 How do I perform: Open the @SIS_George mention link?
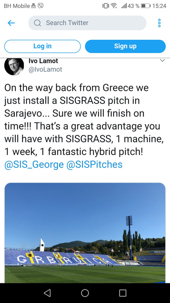click(34, 164)
